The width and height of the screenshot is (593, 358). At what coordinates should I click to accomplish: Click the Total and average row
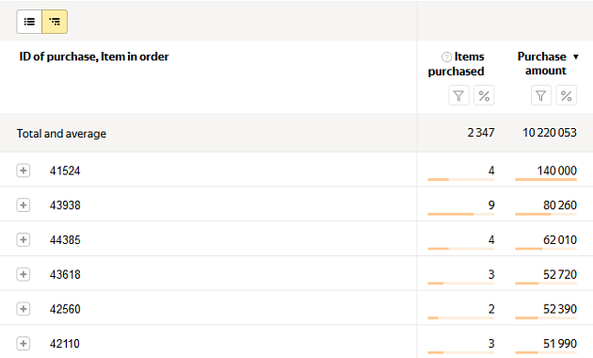pyautogui.click(x=296, y=133)
